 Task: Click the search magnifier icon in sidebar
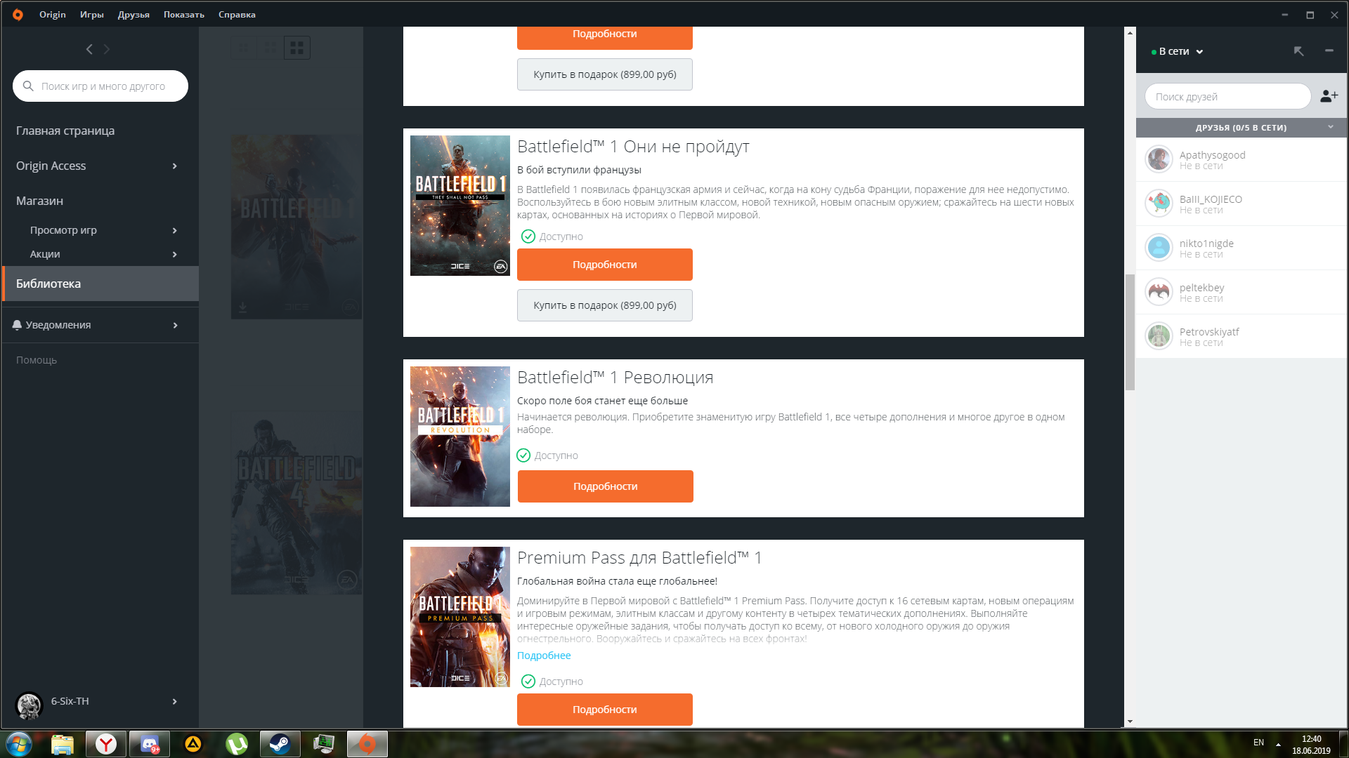(x=28, y=86)
